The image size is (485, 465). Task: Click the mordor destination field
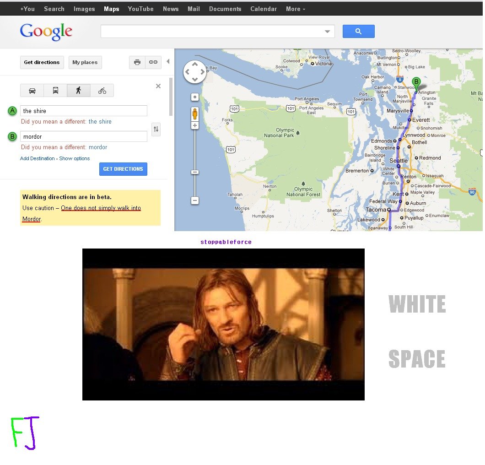tap(84, 136)
